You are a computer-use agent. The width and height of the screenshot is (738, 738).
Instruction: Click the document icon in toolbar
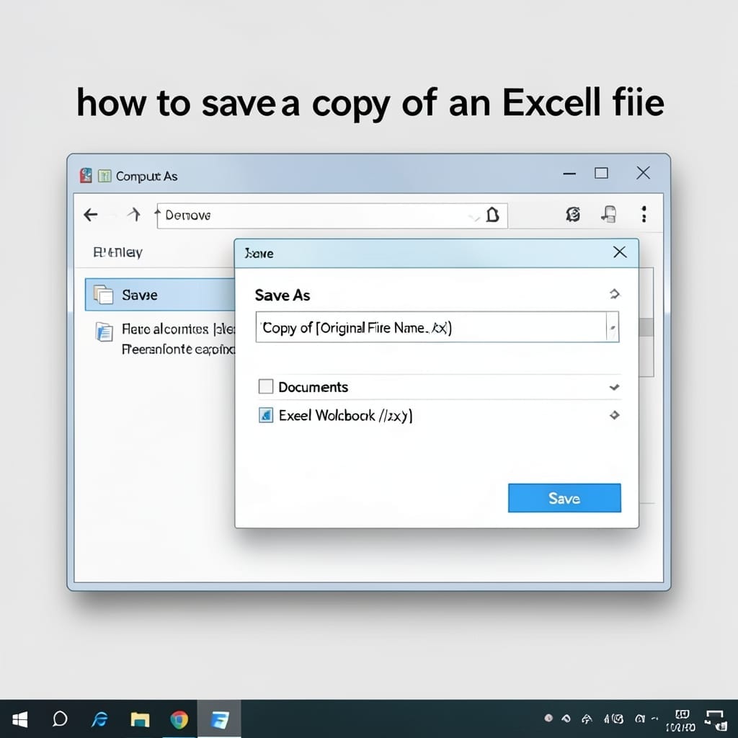[x=608, y=215]
